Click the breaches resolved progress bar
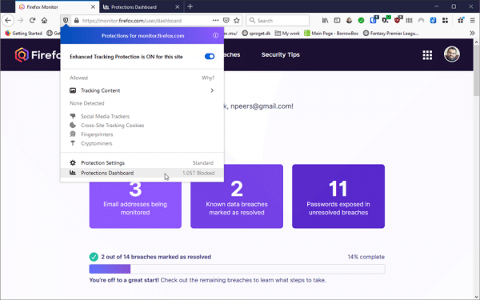Screen dimensions: 480x300 [x=237, y=269]
